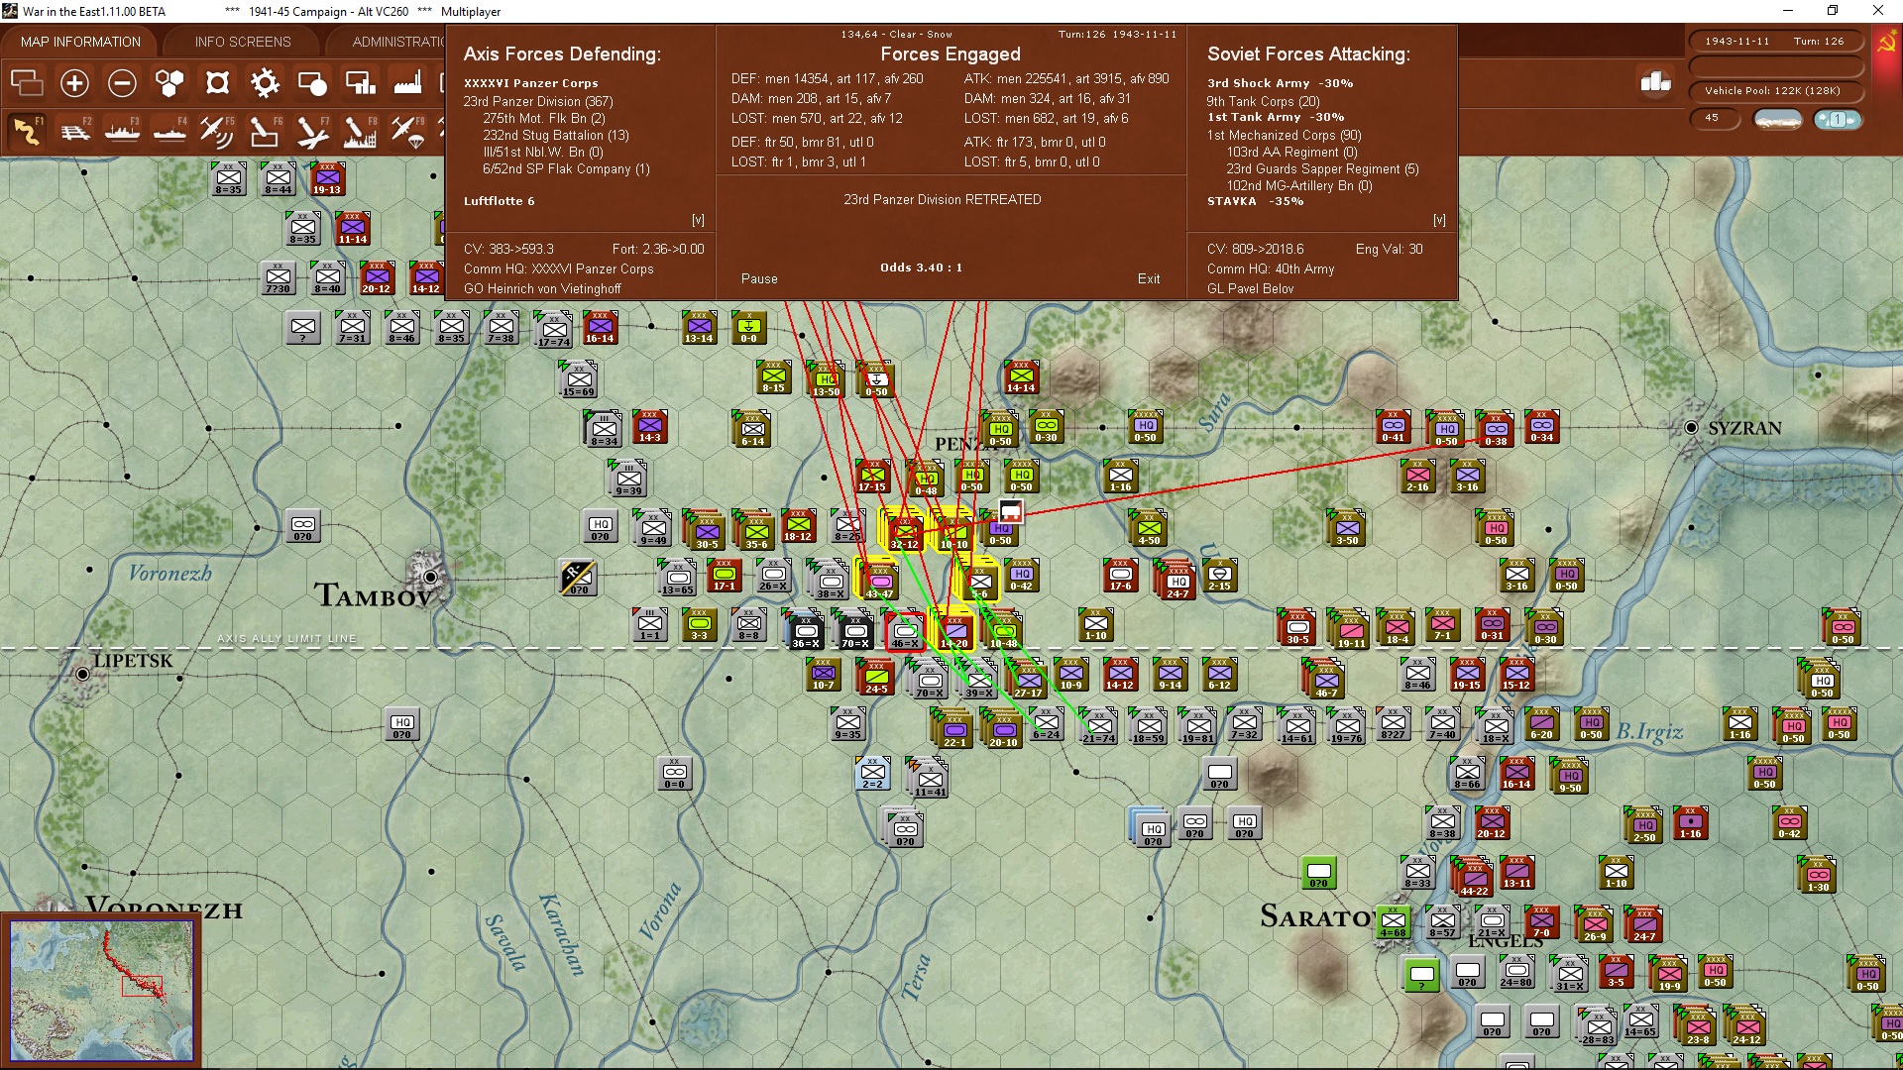Viewport: 1903px width, 1070px height.
Task: Click Pause in the combat report
Action: pyautogui.click(x=759, y=279)
